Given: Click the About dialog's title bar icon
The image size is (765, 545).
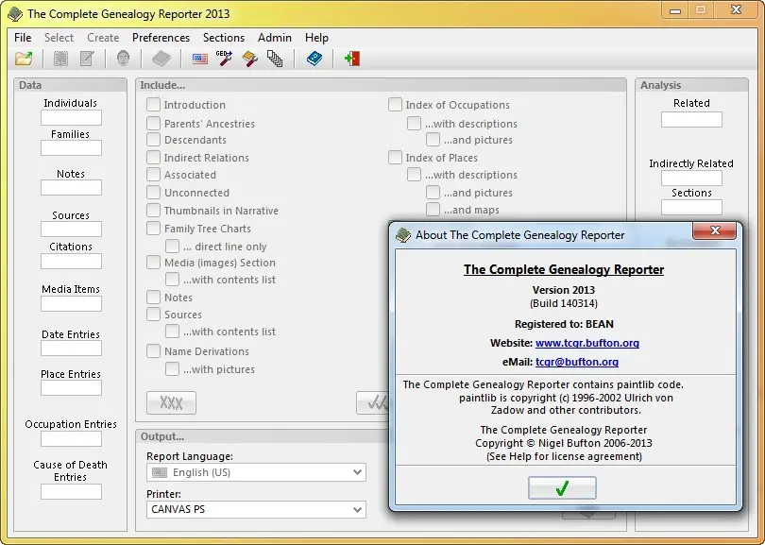Looking at the screenshot, I should click(x=403, y=235).
